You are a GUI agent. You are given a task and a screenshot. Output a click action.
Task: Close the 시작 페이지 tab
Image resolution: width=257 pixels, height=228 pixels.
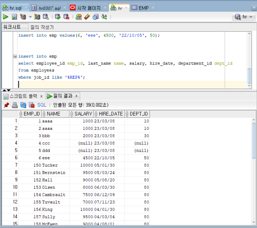[105, 8]
